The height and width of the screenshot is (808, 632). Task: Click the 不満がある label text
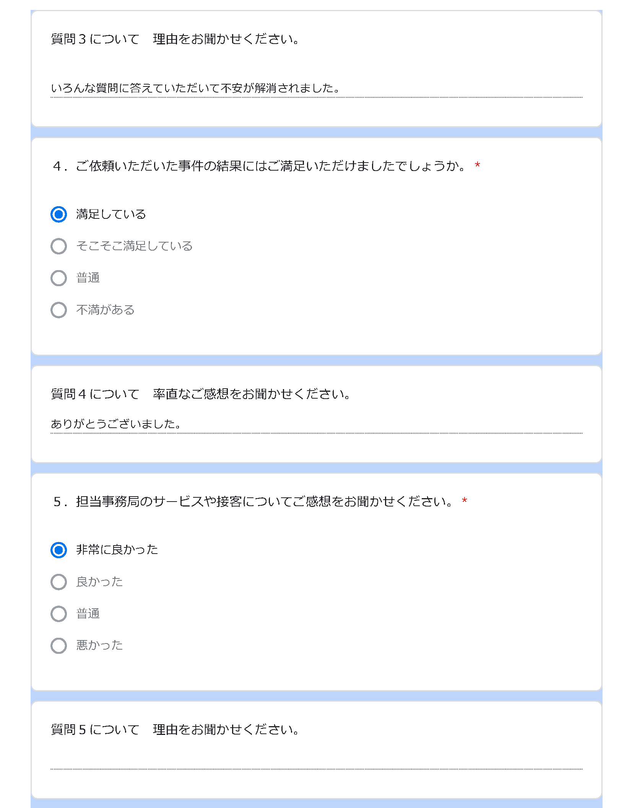click(x=106, y=310)
